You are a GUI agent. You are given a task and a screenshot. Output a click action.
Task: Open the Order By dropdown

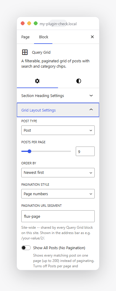coord(58,173)
